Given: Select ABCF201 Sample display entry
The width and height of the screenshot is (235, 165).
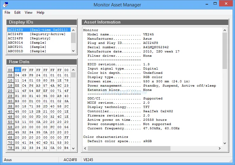Looking at the screenshot, I should coord(39,47).
